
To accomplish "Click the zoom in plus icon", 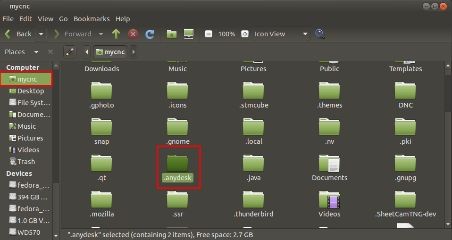I will [x=244, y=34].
